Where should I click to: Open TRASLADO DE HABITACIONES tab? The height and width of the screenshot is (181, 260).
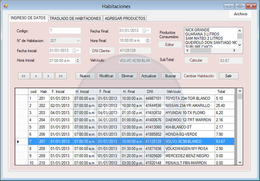click(x=75, y=18)
